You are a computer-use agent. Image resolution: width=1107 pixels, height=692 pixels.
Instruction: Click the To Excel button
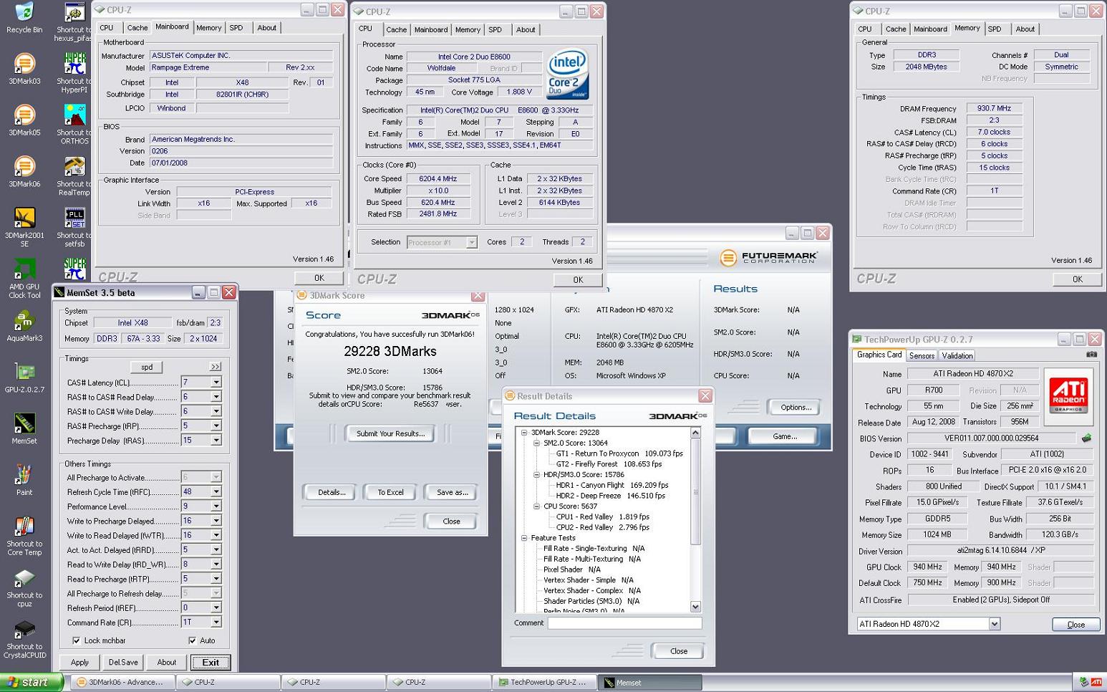click(391, 492)
